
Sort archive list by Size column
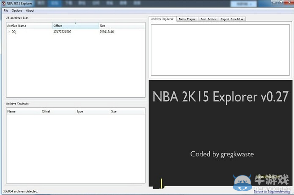pos(122,26)
